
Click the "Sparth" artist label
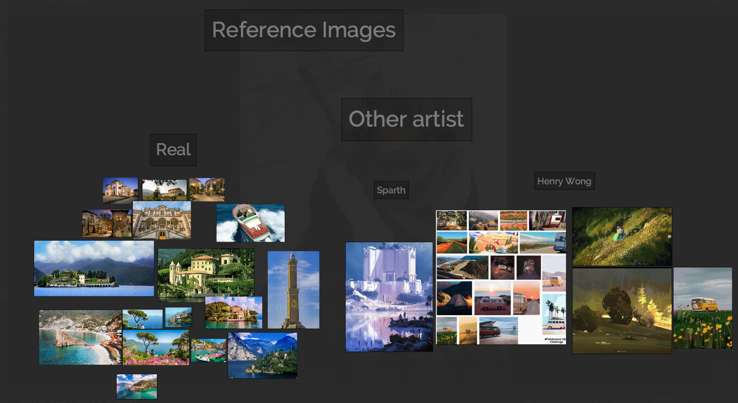(x=391, y=190)
